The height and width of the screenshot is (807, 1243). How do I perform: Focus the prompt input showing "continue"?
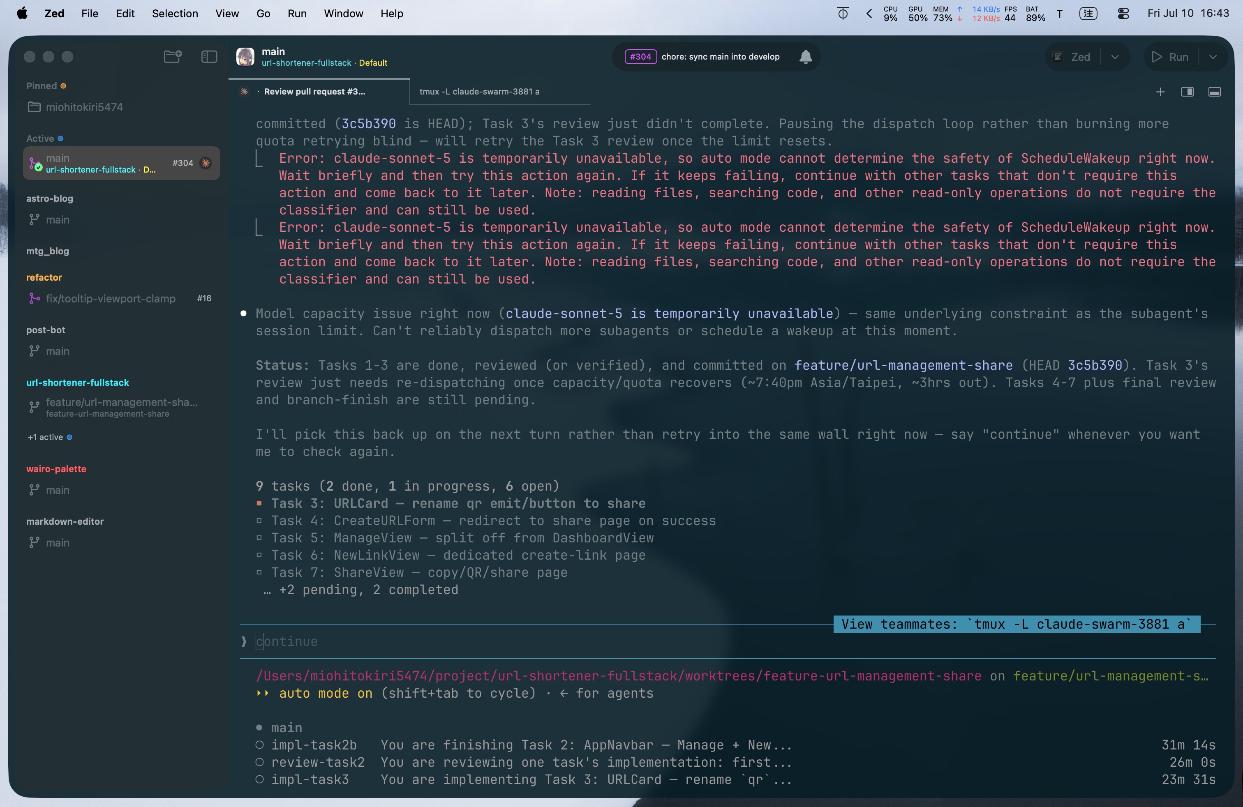point(728,641)
